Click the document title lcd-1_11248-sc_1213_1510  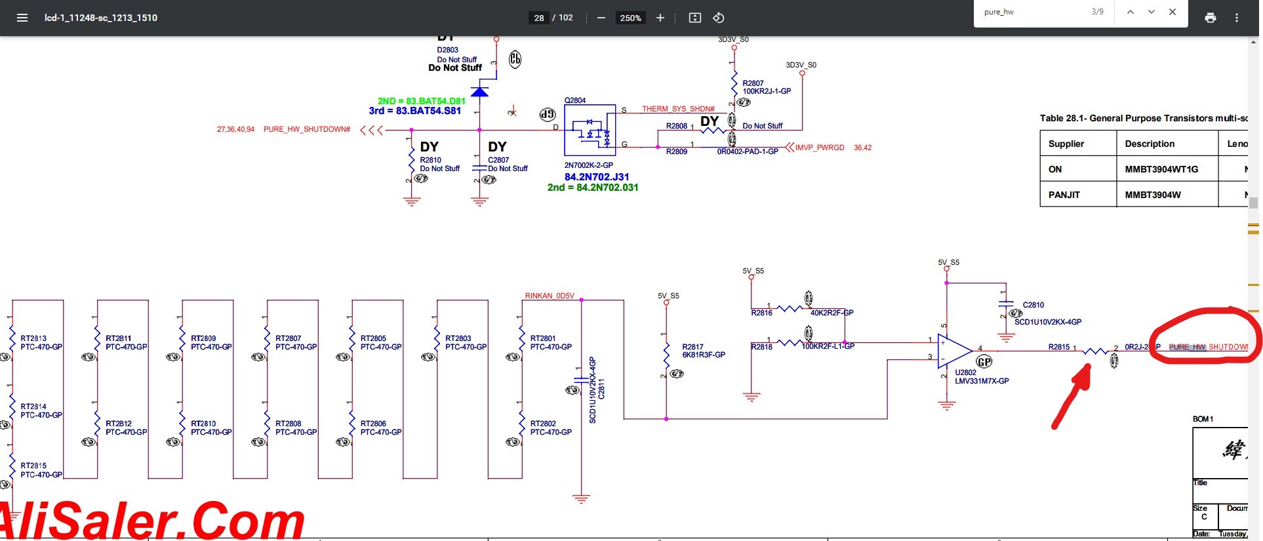point(101,18)
